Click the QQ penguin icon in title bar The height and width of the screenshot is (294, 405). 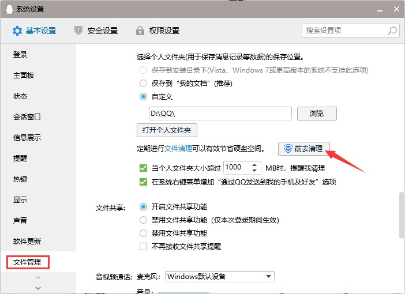point(6,9)
